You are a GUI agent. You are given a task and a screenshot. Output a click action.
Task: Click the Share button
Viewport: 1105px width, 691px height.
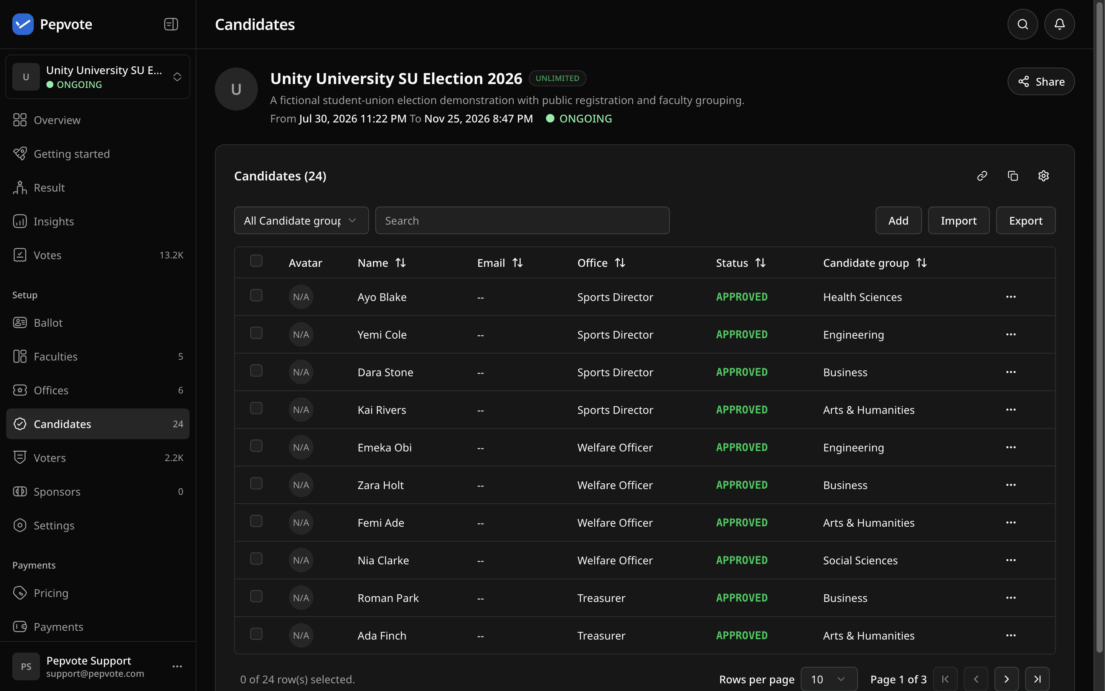[1041, 82]
